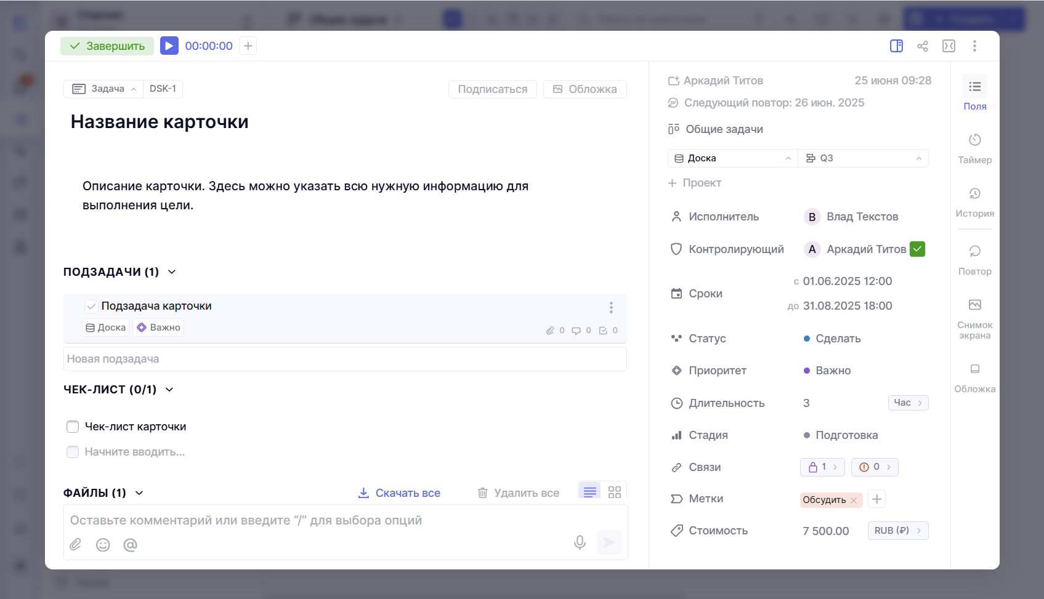Collapse the ПОДЗАДАЧИ section
Viewport: 1044px width, 599px height.
[172, 272]
